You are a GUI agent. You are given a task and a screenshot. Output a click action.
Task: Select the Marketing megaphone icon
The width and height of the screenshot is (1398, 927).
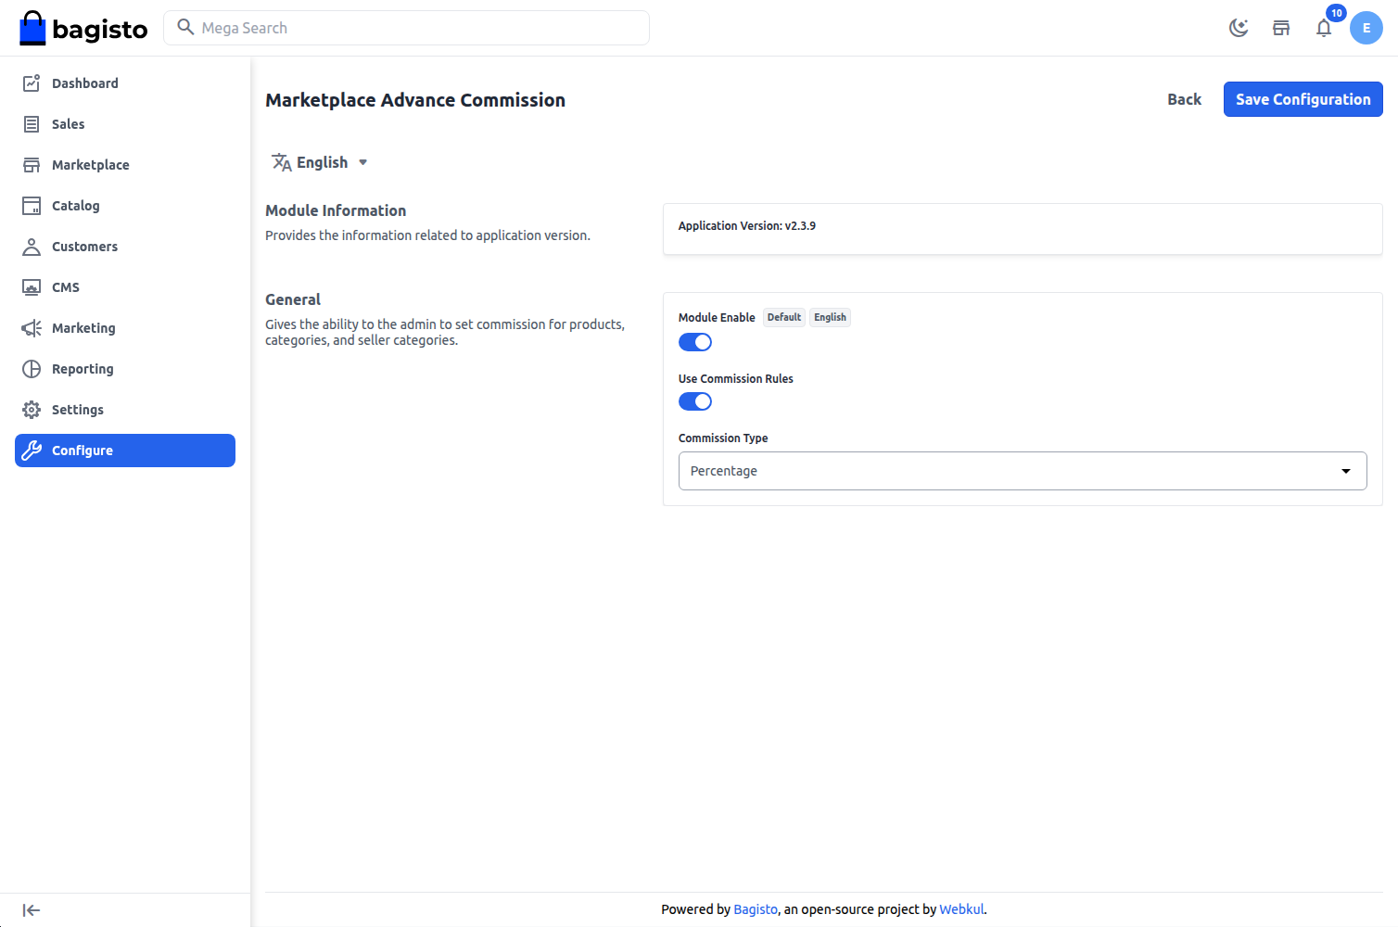click(31, 327)
